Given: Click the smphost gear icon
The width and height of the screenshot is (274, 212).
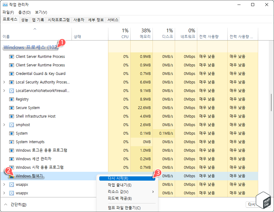Looking at the screenshot, I should (11, 125).
